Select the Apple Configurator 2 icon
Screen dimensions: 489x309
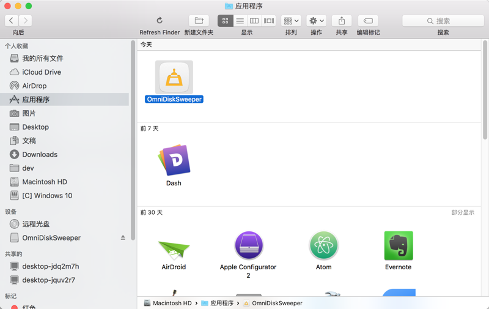point(249,245)
